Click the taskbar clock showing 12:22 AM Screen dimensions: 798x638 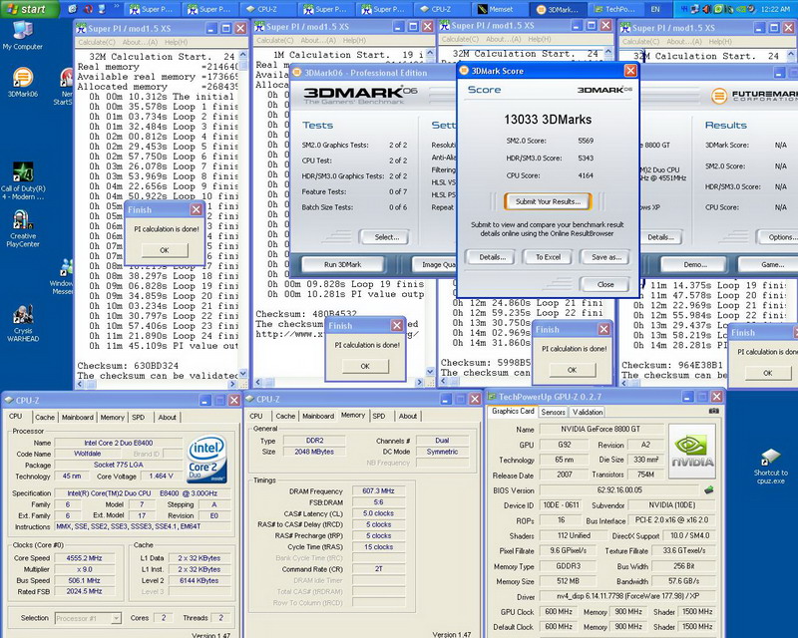pyautogui.click(x=775, y=9)
